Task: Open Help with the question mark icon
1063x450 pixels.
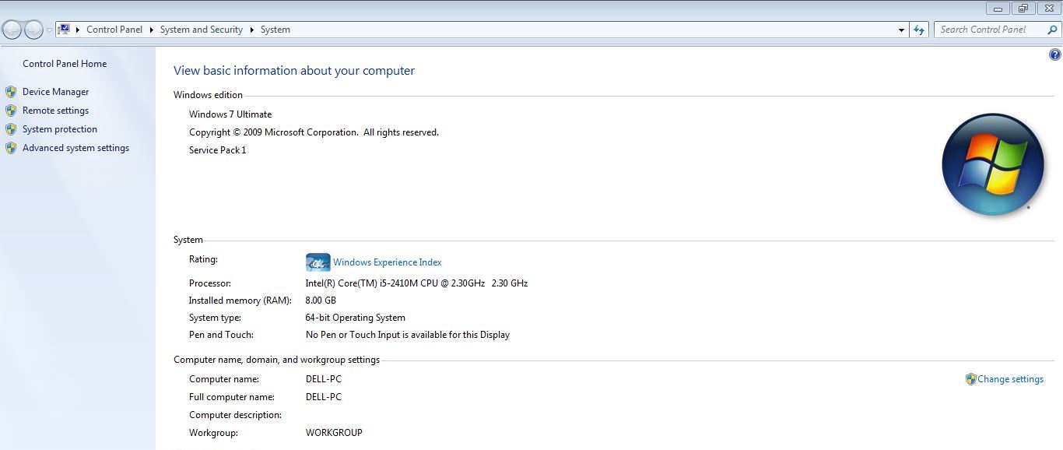Action: (x=1055, y=54)
